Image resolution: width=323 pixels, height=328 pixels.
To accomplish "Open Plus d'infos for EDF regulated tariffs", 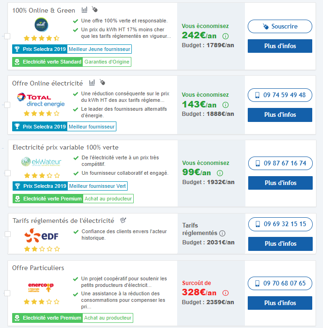I will click(x=280, y=244).
